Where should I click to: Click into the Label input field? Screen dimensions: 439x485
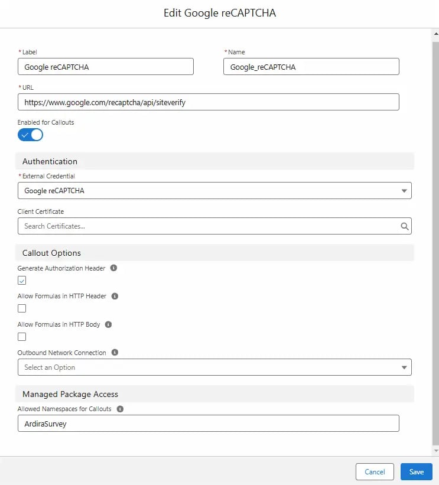pyautogui.click(x=106, y=67)
